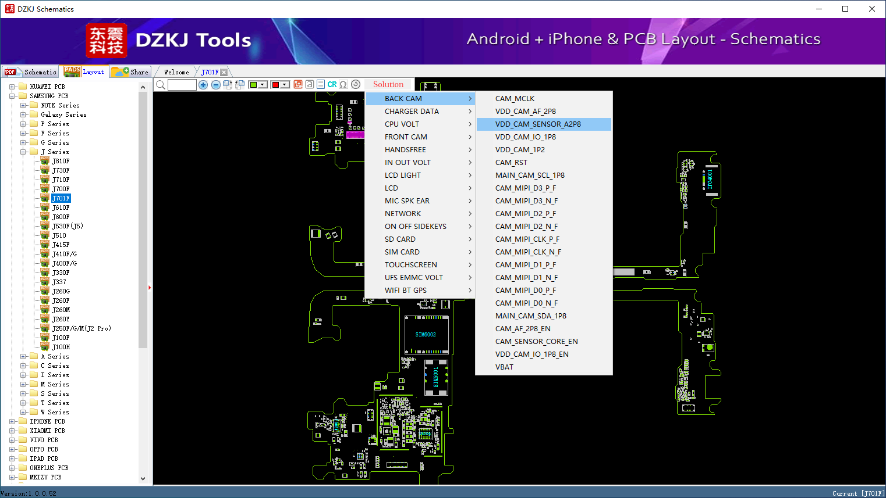Switch to the Welcome document tab
Screen dimensions: 886x498
(x=176, y=72)
